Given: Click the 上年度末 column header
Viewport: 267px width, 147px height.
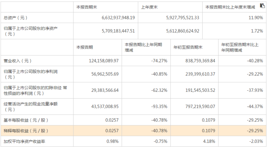Looking at the screenshot, I should pos(149,7).
